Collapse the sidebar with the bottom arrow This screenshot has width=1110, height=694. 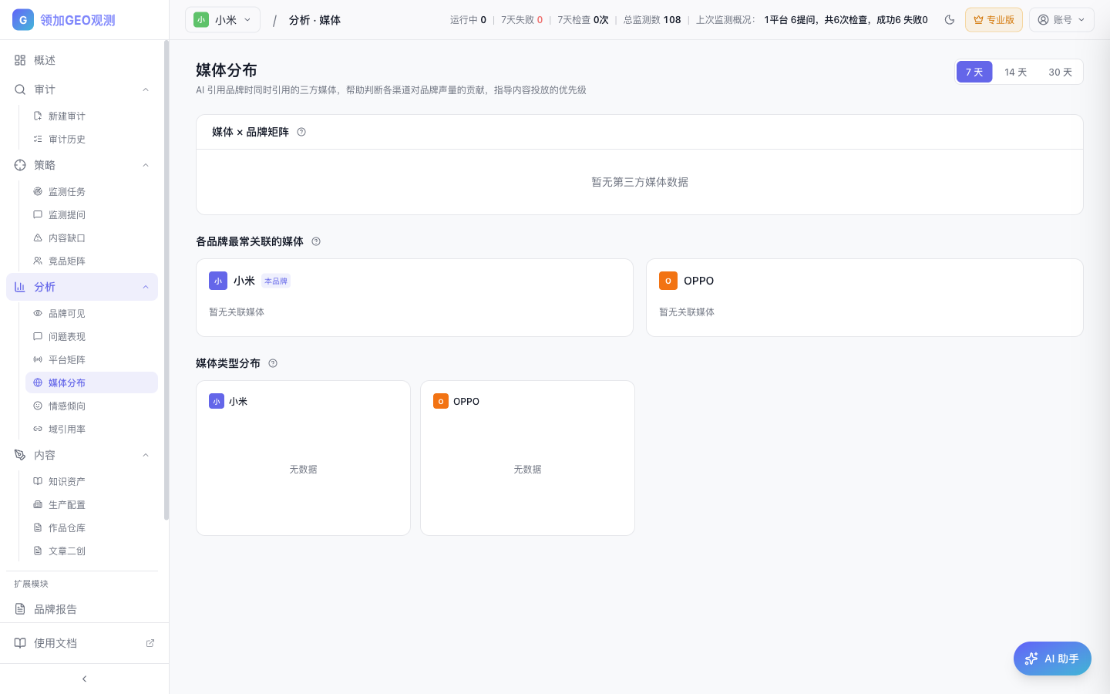coord(84,679)
